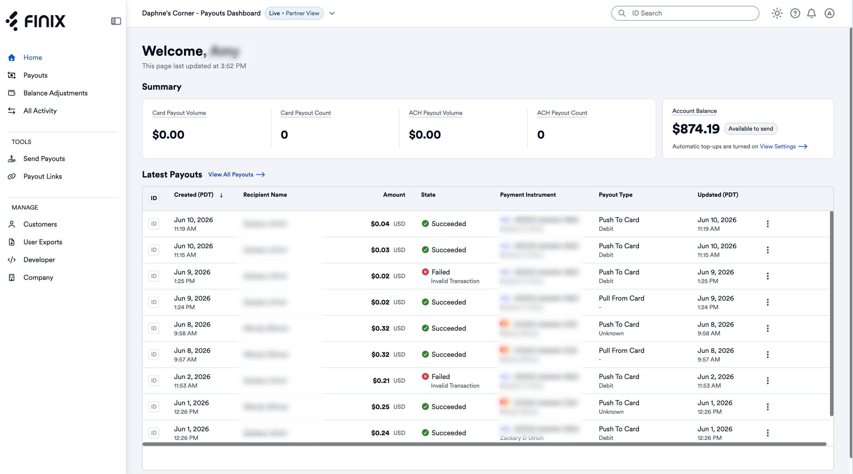The width and height of the screenshot is (853, 474).
Task: Copy ID for the $0.04 payout
Action: [x=154, y=224]
